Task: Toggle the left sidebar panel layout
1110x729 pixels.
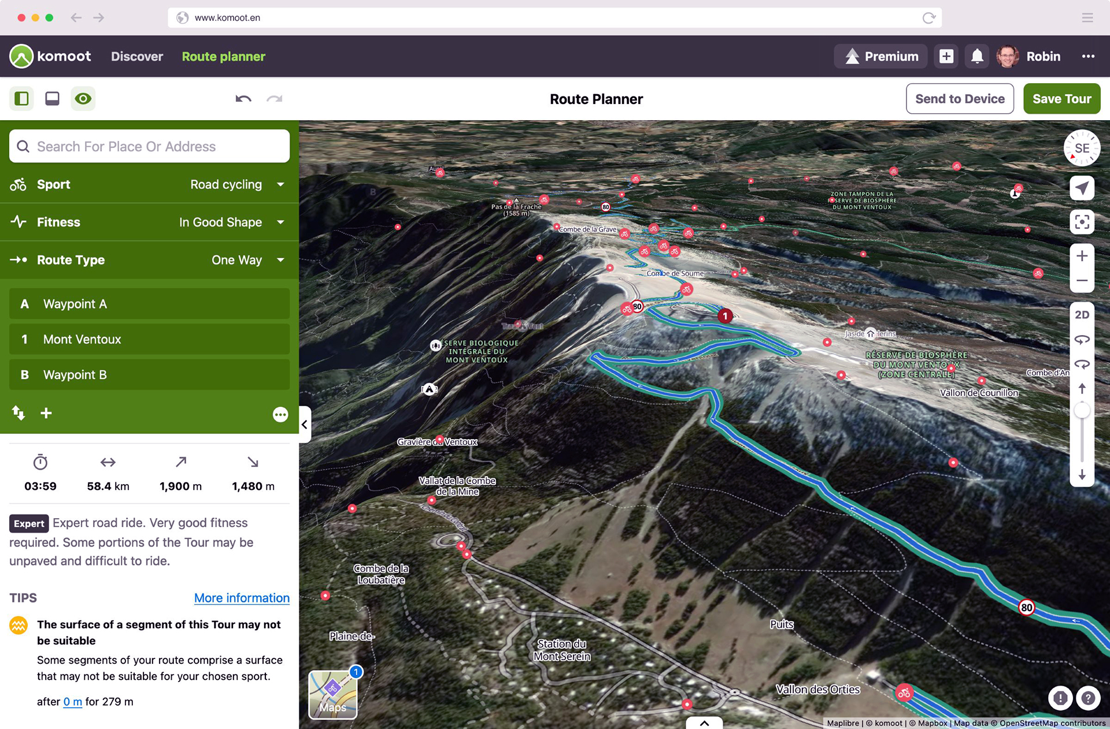Action: pyautogui.click(x=21, y=99)
